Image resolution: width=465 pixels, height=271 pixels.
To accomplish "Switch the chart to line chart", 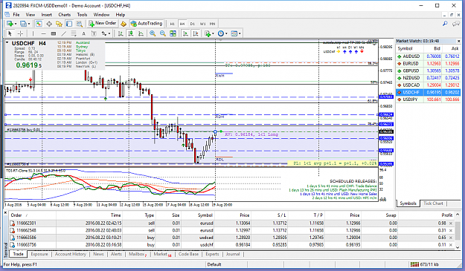I will pos(141,33).
